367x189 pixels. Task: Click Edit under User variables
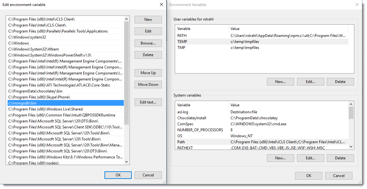(x=310, y=81)
